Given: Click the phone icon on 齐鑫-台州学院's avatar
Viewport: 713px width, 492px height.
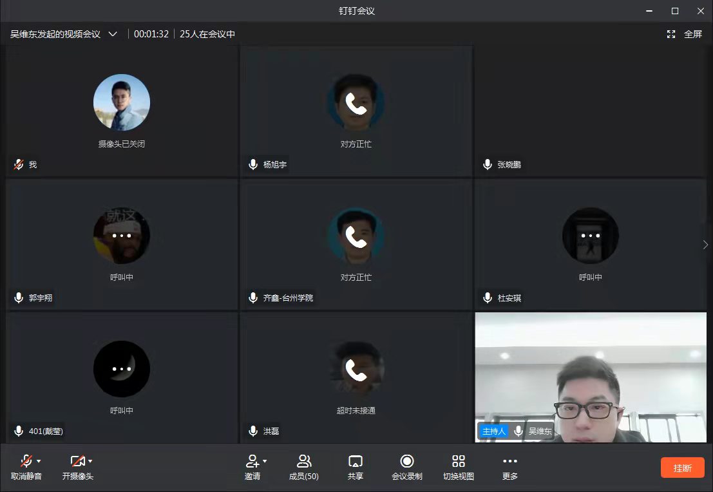Looking at the screenshot, I should coord(356,236).
